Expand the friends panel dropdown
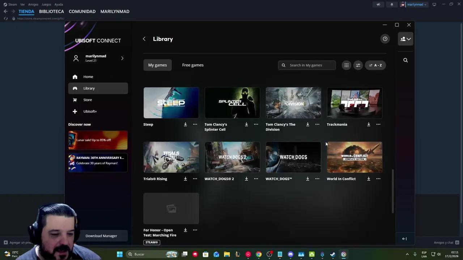This screenshot has width=463, height=260. point(405,39)
